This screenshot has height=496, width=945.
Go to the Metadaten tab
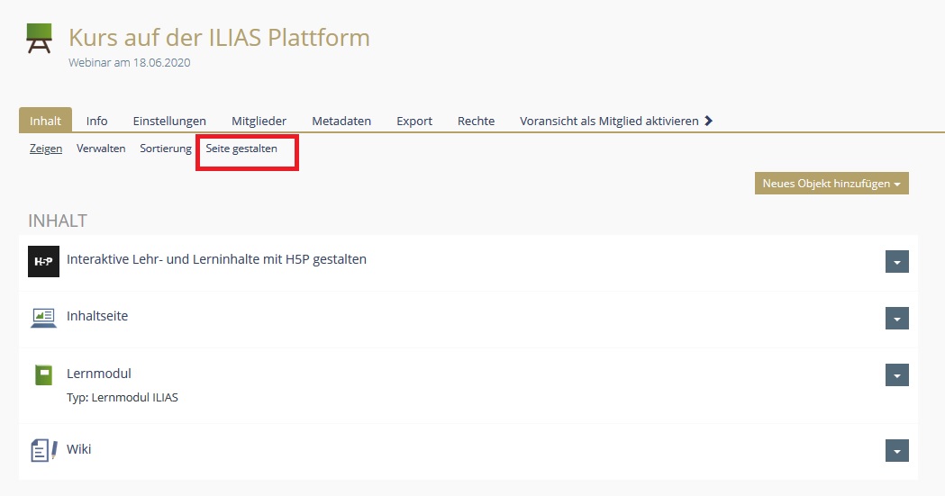coord(341,121)
